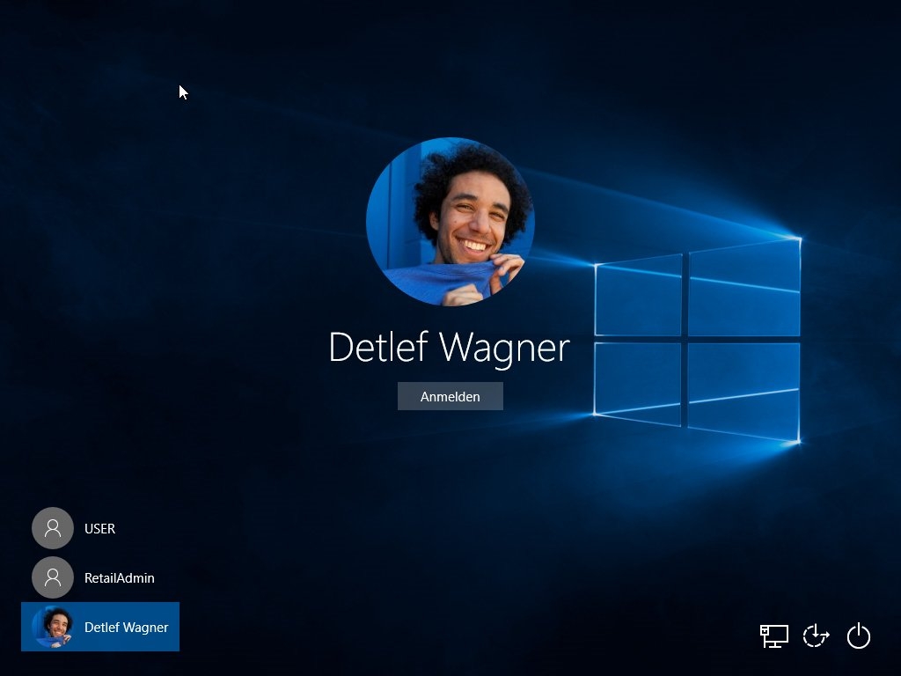Switch to the RetailAdmin account name
Image resolution: width=901 pixels, height=676 pixels.
click(119, 577)
